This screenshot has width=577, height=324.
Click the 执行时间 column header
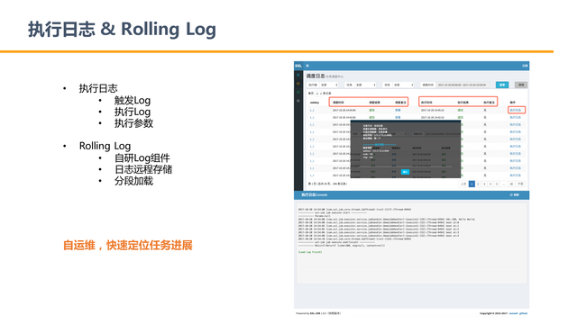tap(426, 102)
